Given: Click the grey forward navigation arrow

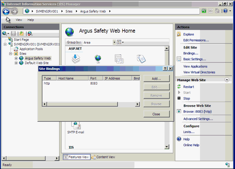Looking at the screenshot, I should tap(15, 11).
